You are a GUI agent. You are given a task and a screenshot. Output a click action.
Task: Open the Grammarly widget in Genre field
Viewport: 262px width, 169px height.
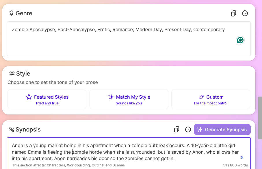pos(240,40)
